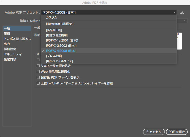Open the 出力 category
This screenshot has width=190, height=137.
coord(17,44)
